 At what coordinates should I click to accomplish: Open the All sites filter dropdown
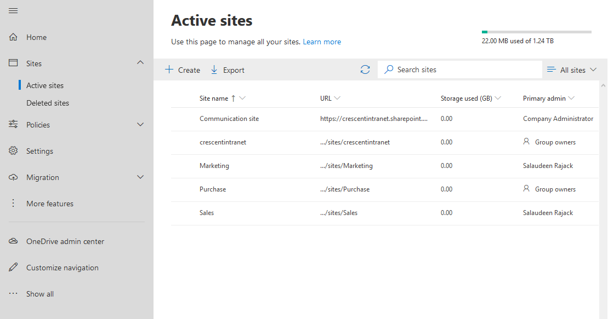pyautogui.click(x=572, y=69)
